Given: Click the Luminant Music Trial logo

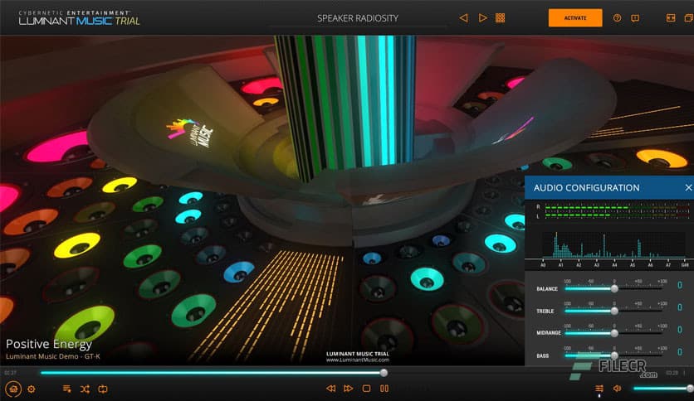Looking at the screenshot, I should 79,18.
